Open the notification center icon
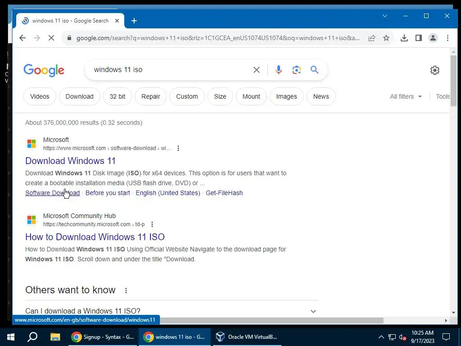Screen dimensions: 461x346 click(446, 337)
